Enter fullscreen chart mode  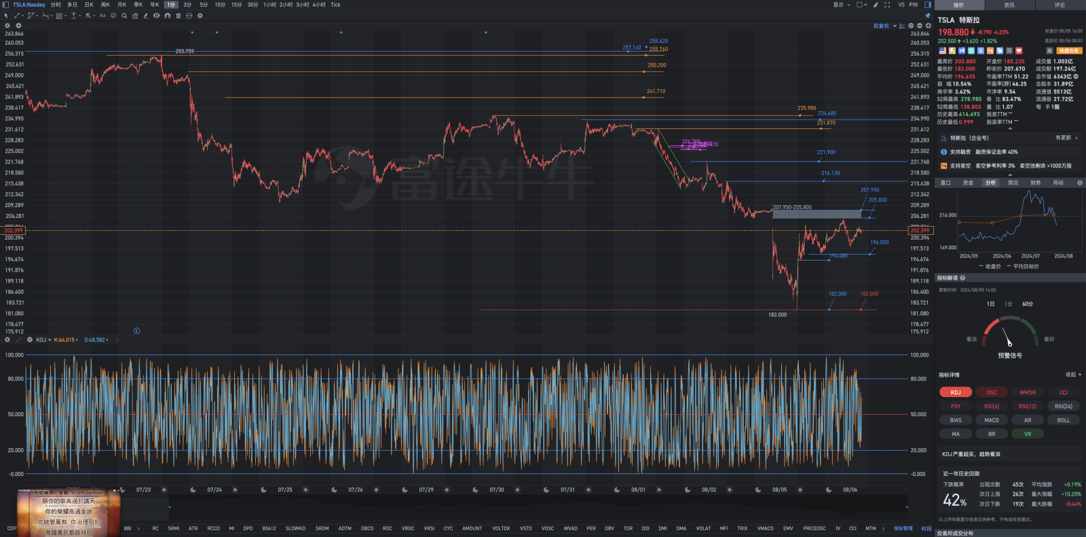887,5
